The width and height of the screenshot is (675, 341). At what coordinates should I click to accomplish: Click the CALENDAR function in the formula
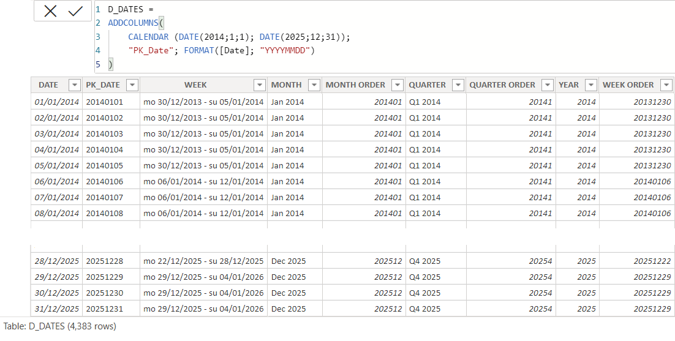[x=148, y=37]
